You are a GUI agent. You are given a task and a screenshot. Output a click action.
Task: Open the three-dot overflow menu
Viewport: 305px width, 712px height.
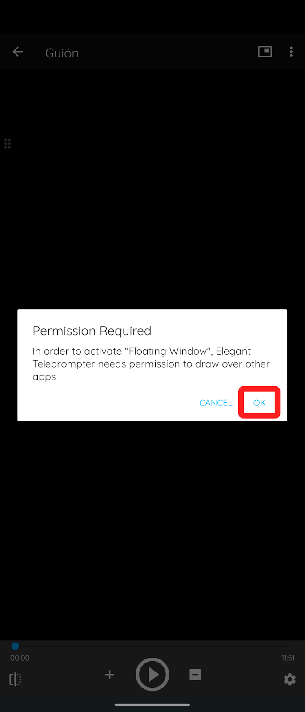click(x=291, y=52)
